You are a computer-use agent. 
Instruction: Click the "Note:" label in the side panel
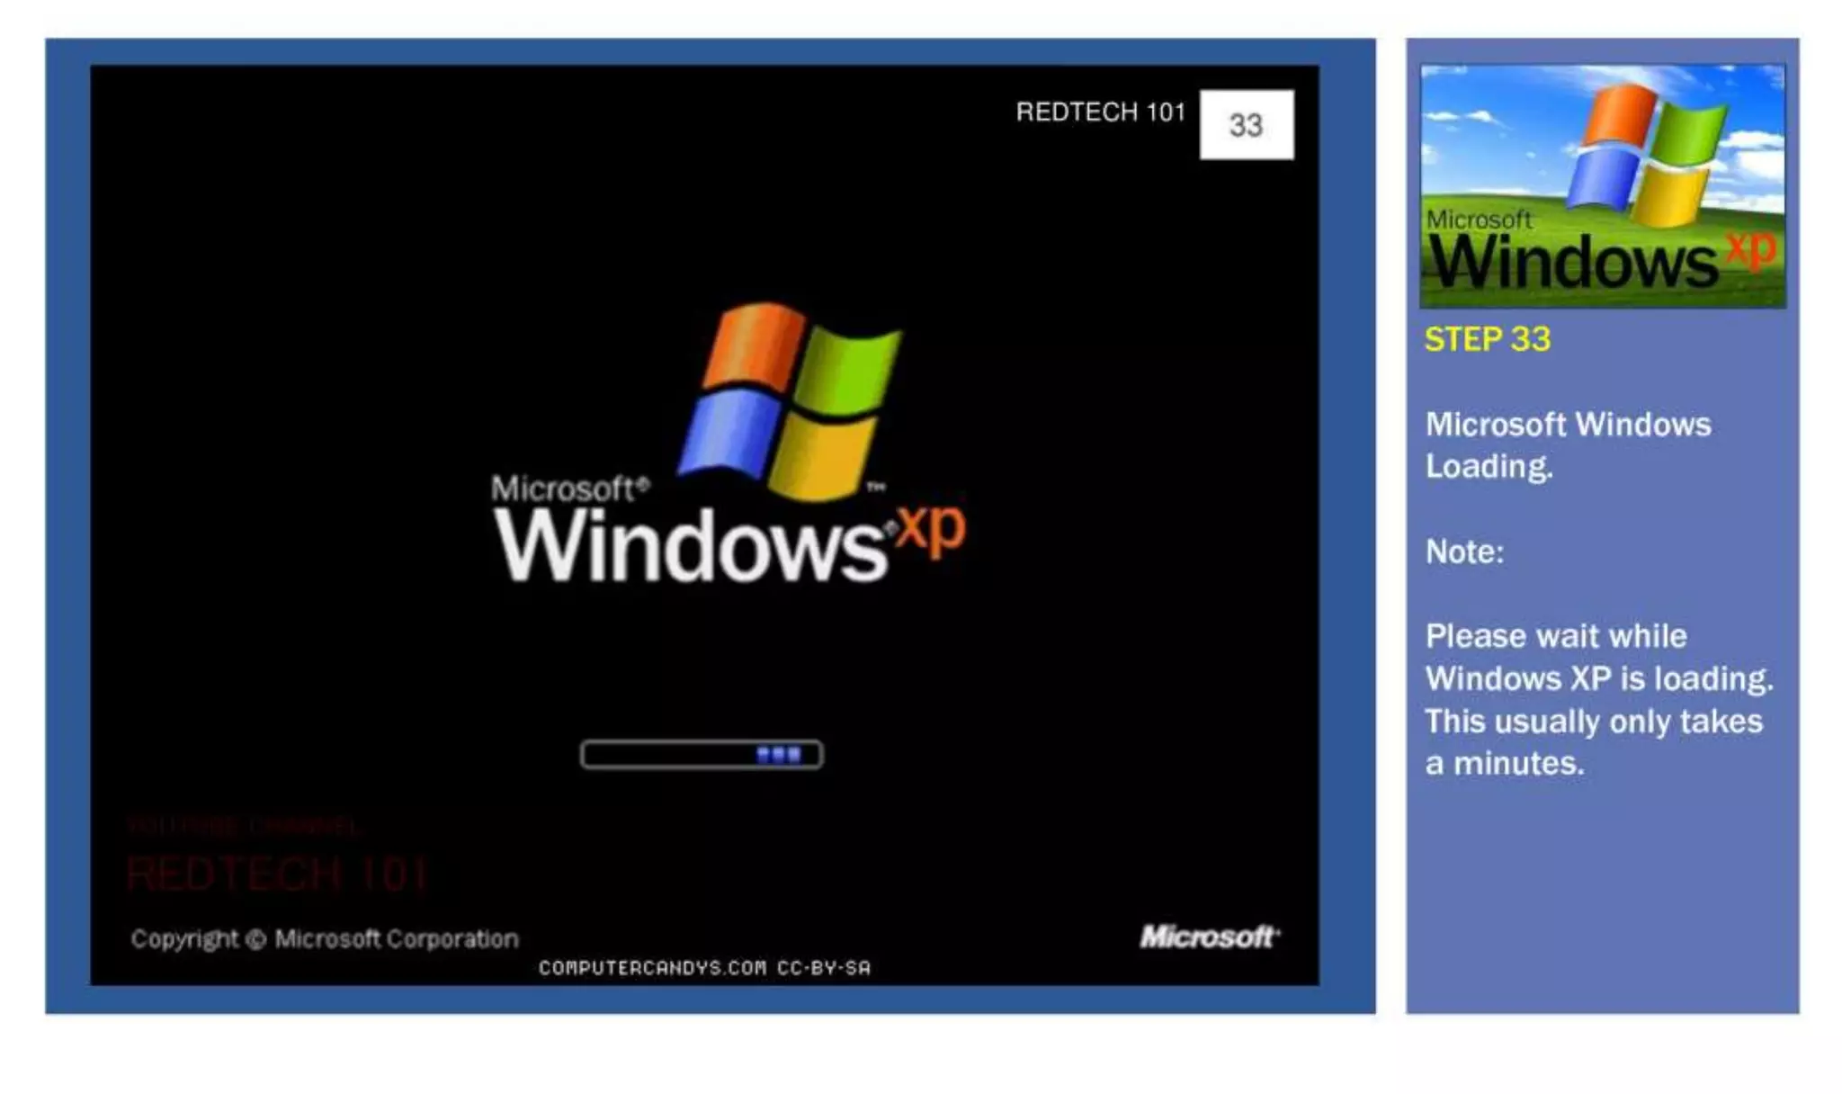1464,551
